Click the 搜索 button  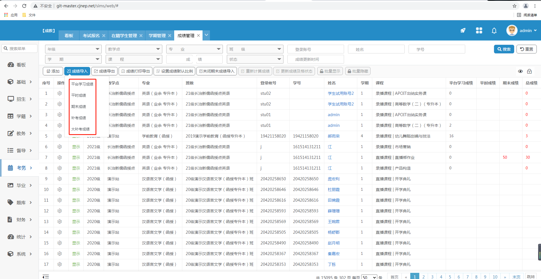[504, 49]
